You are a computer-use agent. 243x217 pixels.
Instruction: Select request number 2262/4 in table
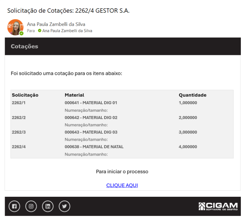(19, 146)
